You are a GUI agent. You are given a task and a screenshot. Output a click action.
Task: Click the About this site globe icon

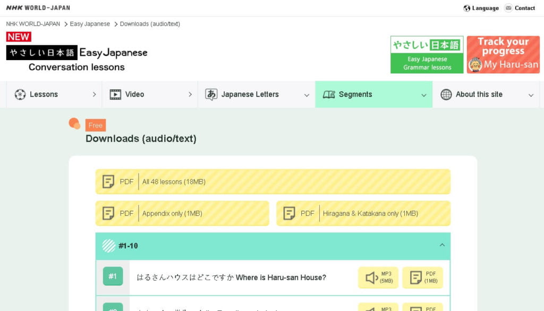point(446,95)
